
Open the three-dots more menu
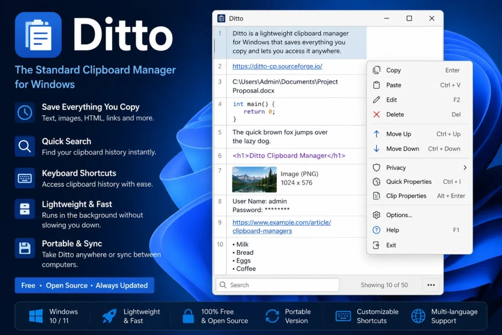431,284
